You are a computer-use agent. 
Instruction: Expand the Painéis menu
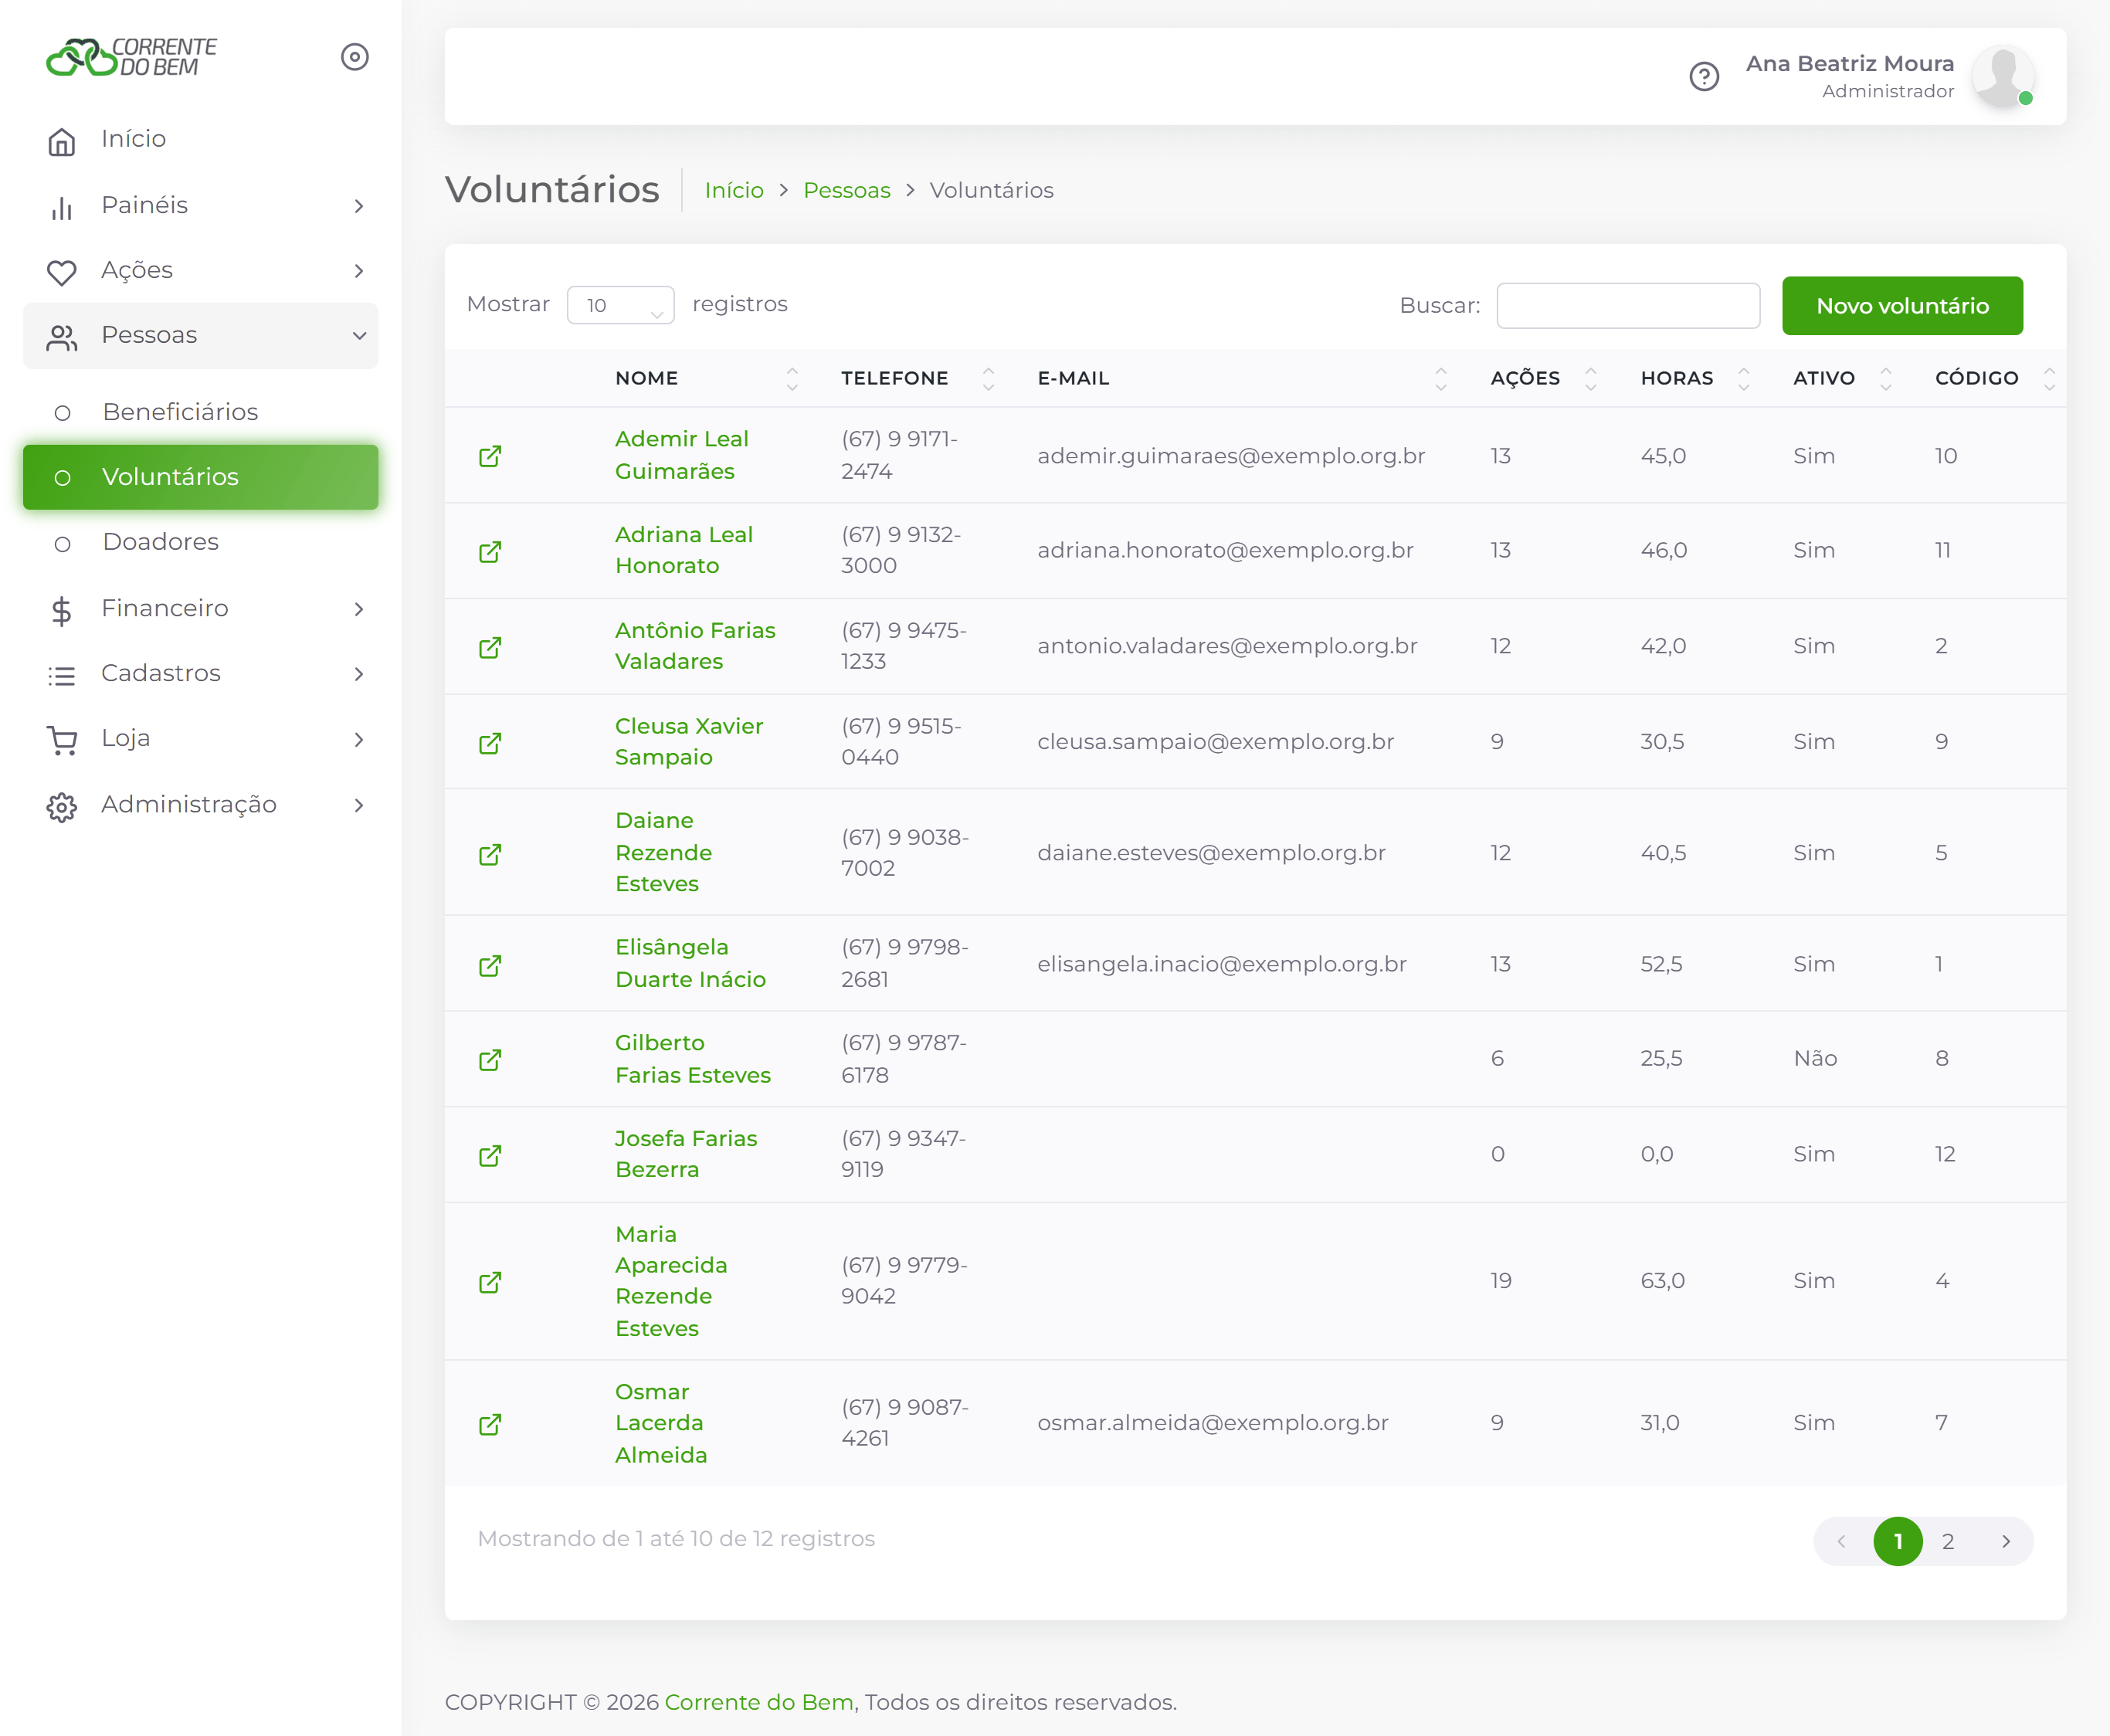click(x=201, y=205)
